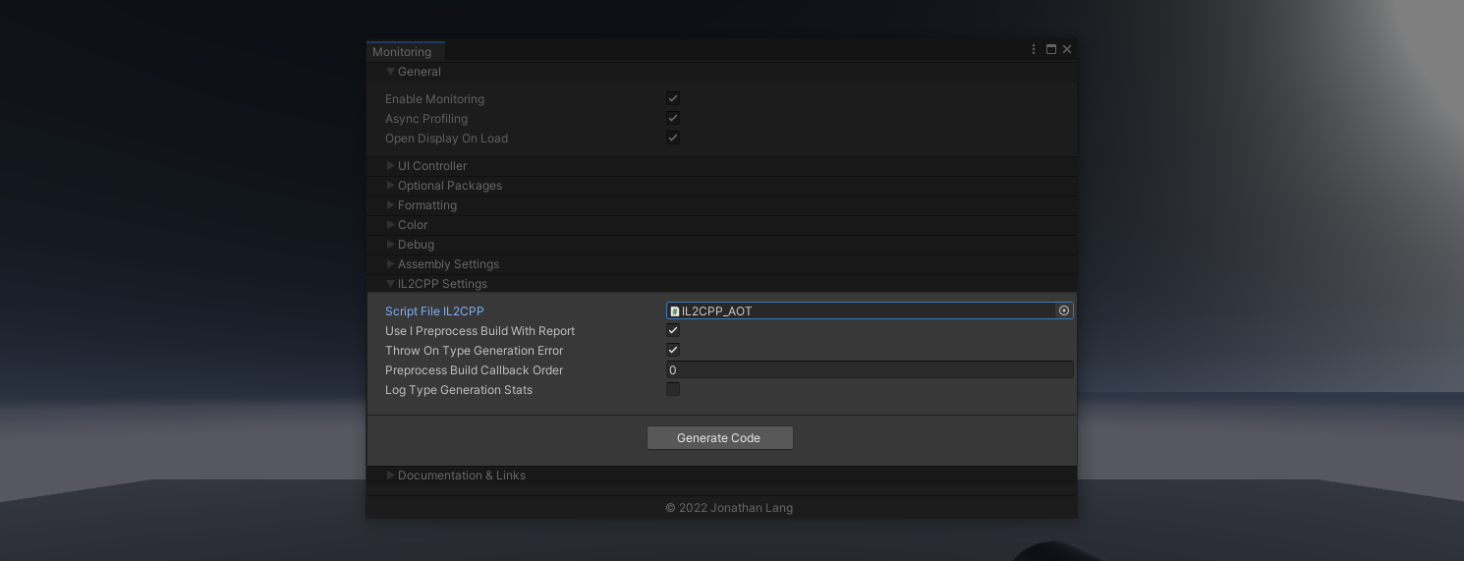Click the Enable Monitoring label
This screenshot has width=1464, height=561.
click(x=434, y=99)
